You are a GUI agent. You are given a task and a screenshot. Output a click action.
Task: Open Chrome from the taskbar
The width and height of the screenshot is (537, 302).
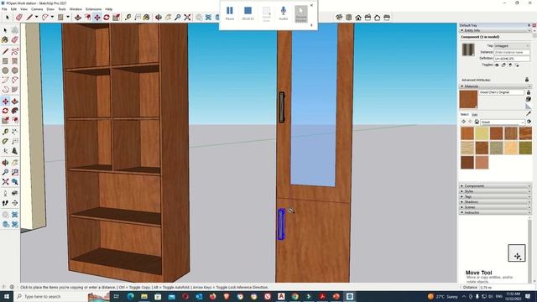295,296
